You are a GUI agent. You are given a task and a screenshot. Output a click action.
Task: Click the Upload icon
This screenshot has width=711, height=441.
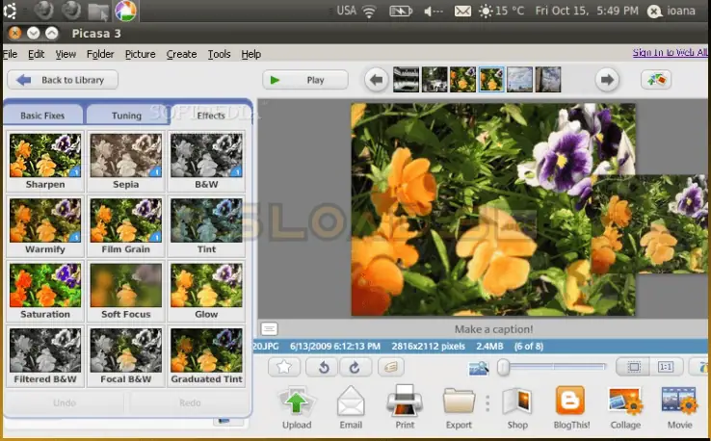click(297, 402)
